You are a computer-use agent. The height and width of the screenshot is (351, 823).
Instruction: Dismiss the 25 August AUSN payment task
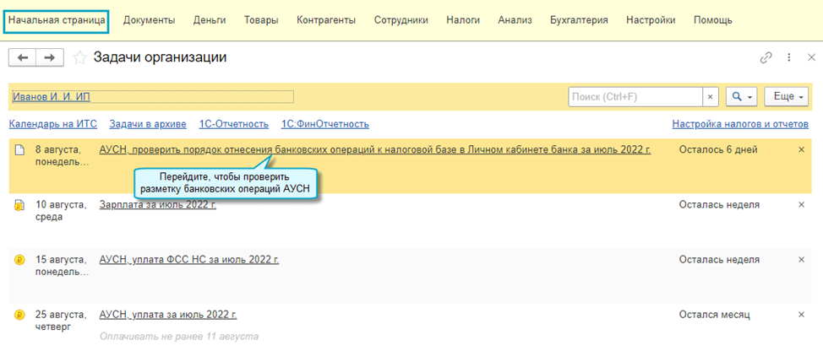(x=802, y=315)
